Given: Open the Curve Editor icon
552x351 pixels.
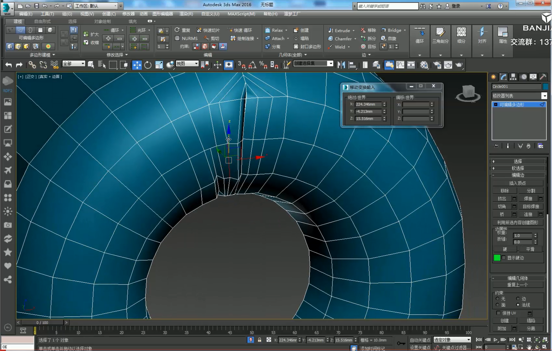Looking at the screenshot, I should [x=400, y=65].
